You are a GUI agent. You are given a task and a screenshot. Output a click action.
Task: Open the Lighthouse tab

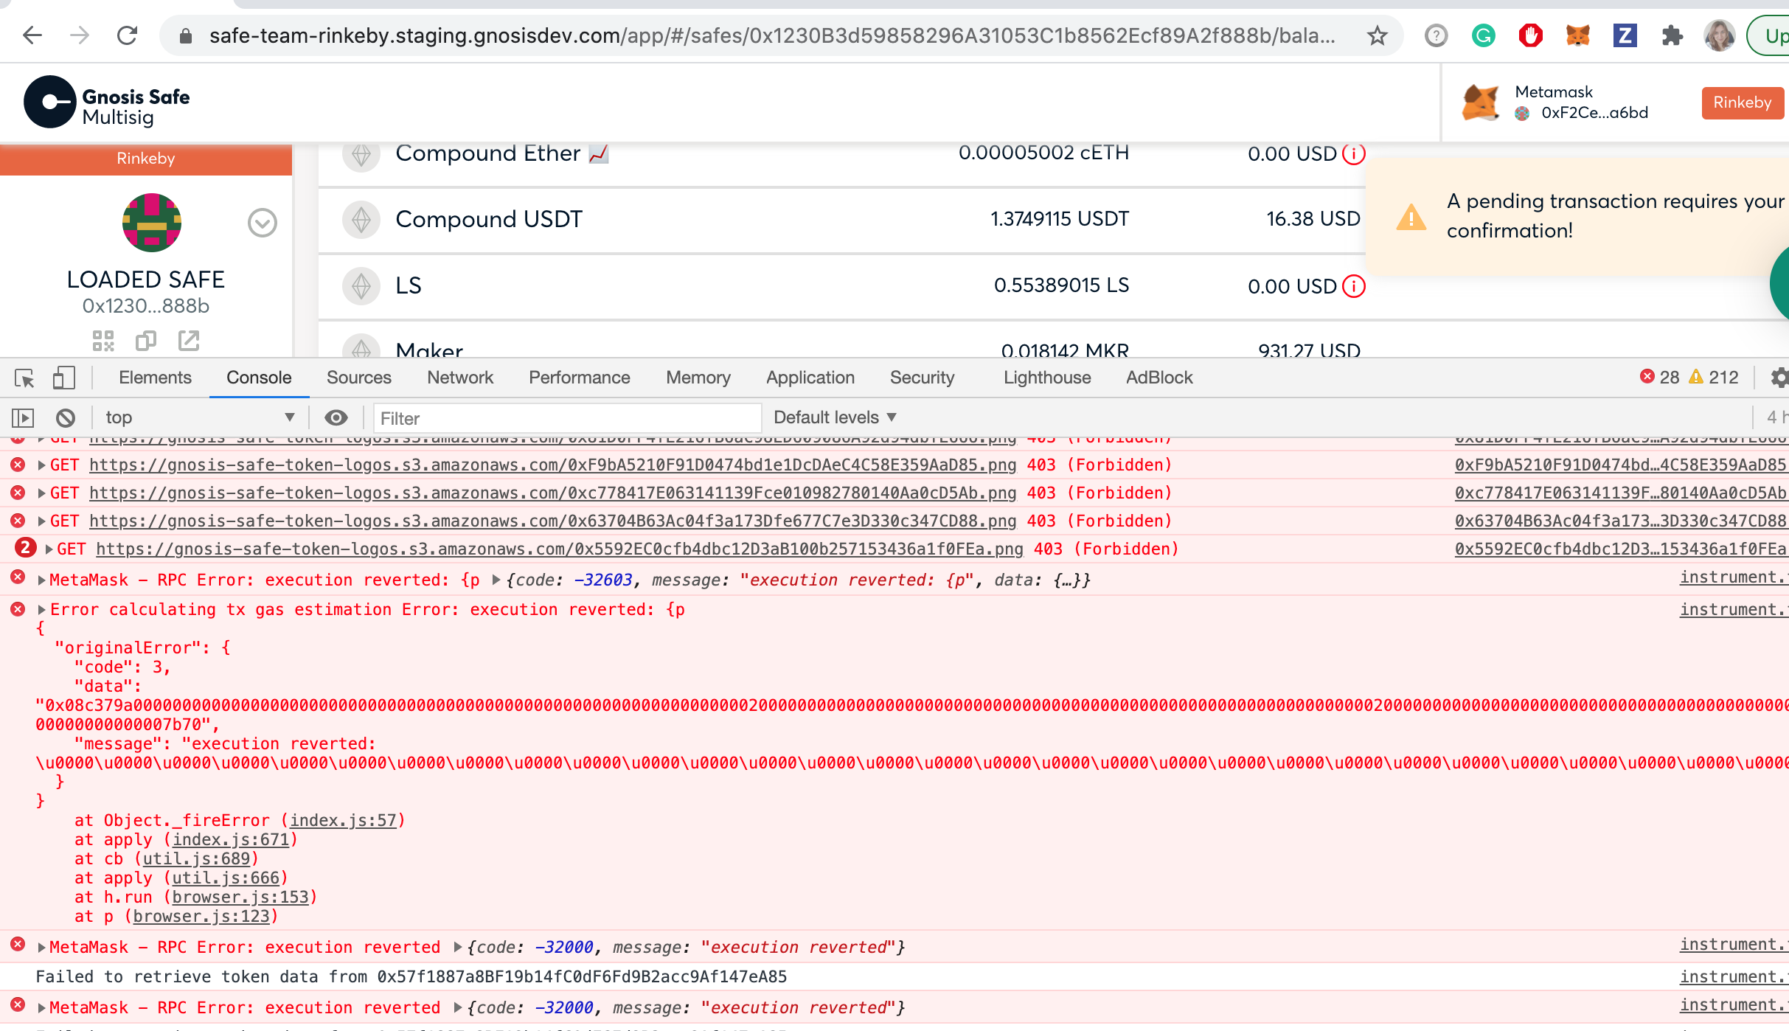(1046, 378)
